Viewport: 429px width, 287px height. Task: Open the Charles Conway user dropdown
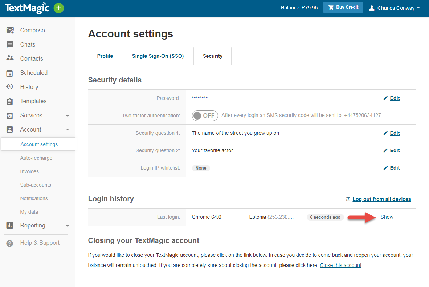pyautogui.click(x=394, y=8)
